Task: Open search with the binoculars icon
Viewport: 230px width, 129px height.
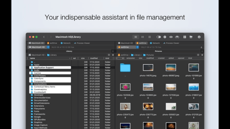Action: click(177, 37)
